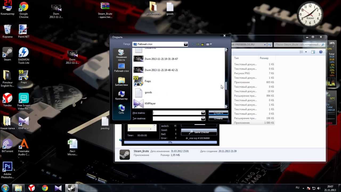Select the Steam desktop shortcut
The image size is (341, 192).
(x=7, y=54)
